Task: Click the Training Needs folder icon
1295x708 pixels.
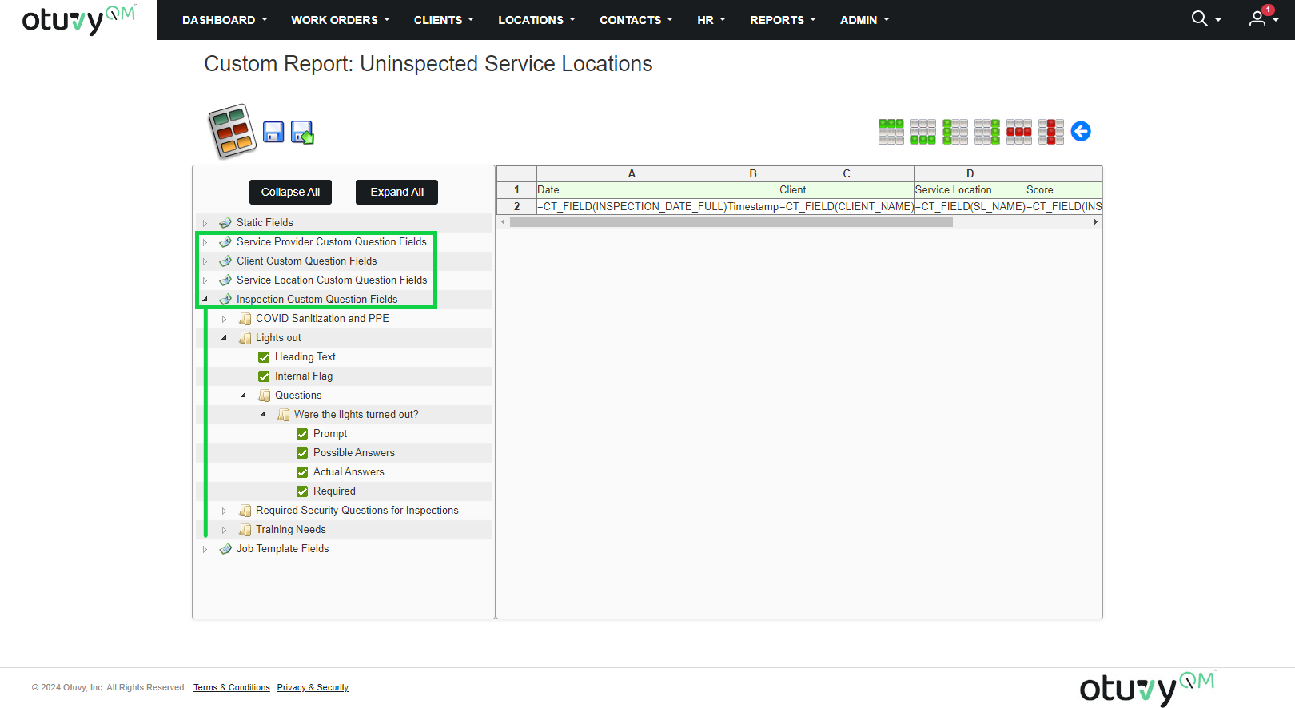Action: tap(245, 530)
